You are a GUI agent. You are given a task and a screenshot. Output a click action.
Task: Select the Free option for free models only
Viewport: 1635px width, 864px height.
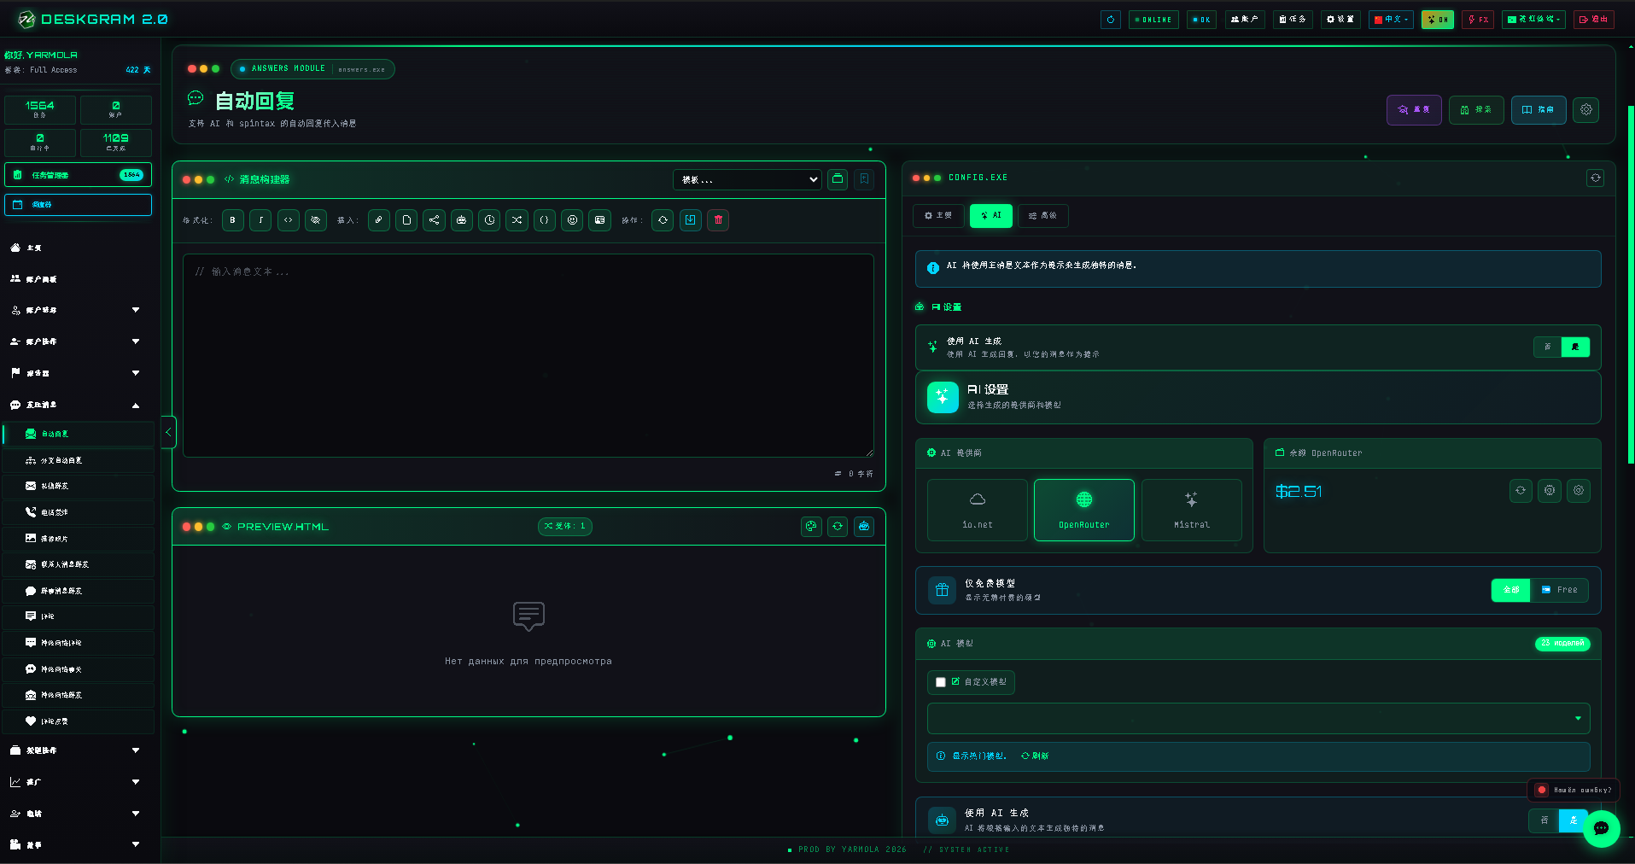[x=1560, y=590]
